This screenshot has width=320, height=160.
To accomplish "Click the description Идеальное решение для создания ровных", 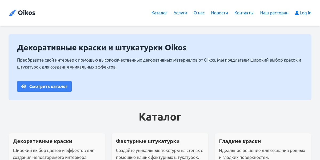I will point(262,154).
